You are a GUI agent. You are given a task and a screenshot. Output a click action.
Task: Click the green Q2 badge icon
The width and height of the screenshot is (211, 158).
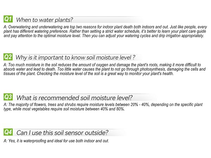(8, 57)
